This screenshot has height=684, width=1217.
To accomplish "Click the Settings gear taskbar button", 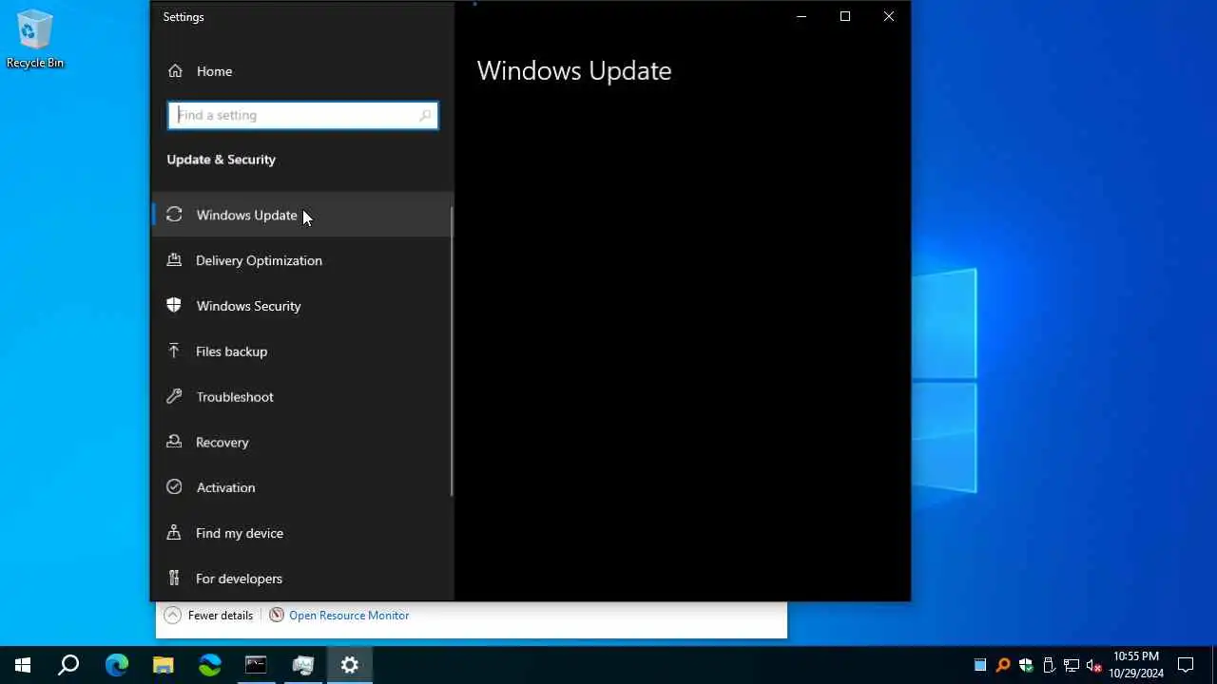I will [x=350, y=665].
